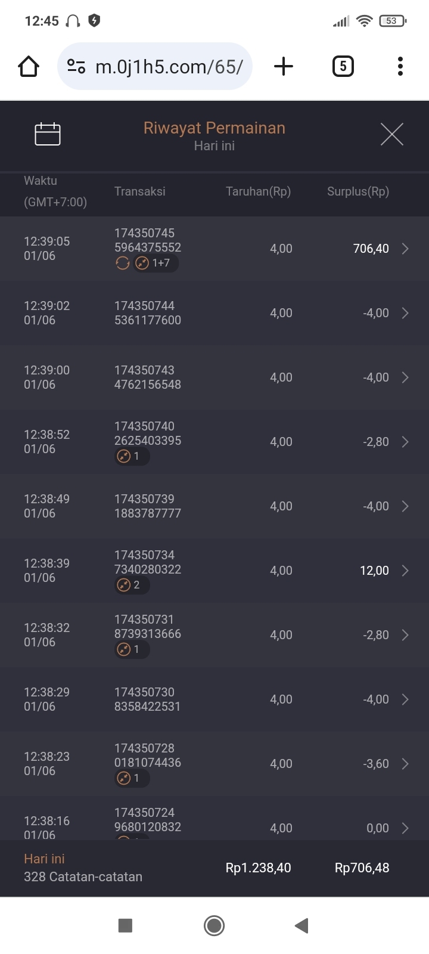429x954 pixels.
Task: Expand the 12,00 surplus row chevron
Action: point(405,571)
